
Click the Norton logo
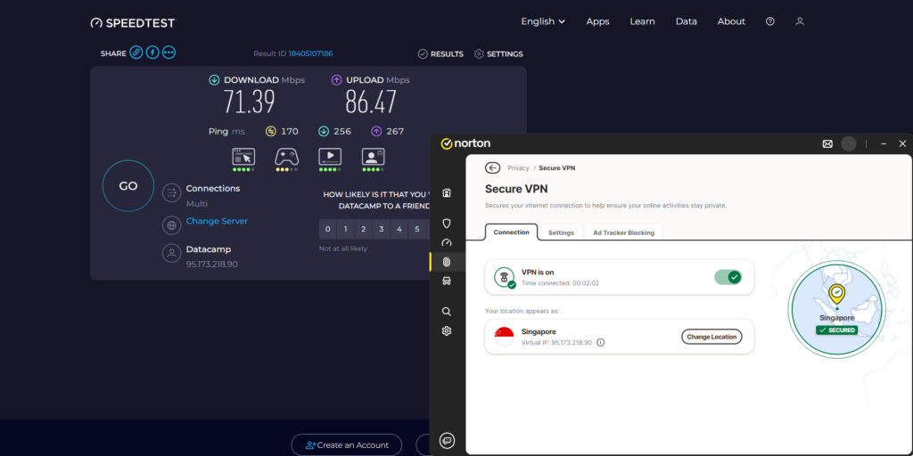coord(465,143)
